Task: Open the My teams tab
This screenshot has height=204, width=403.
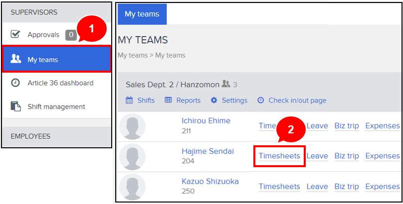Action: coord(142,14)
